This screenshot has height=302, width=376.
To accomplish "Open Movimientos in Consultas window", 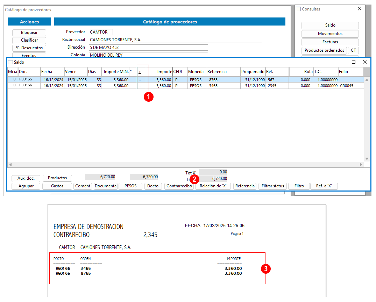I will pyautogui.click(x=330, y=34).
